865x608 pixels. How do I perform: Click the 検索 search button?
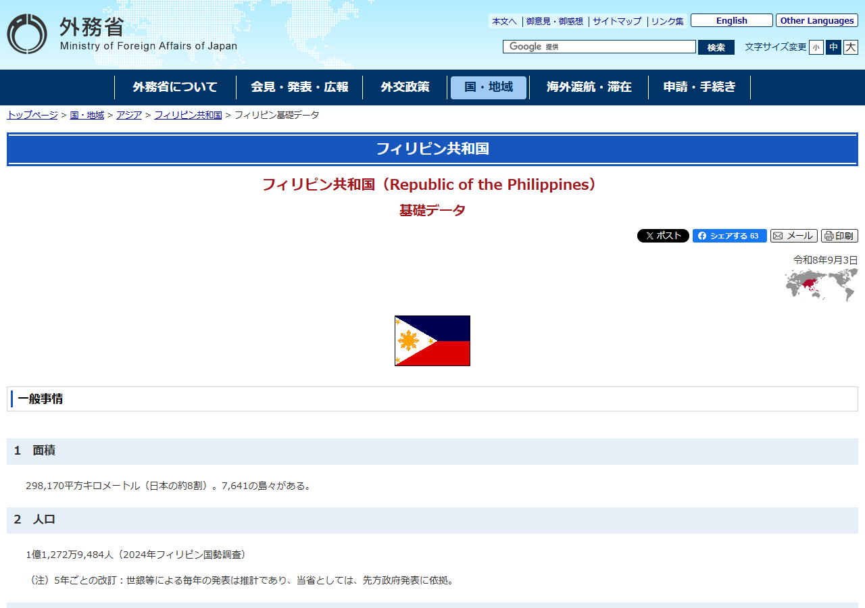716,47
